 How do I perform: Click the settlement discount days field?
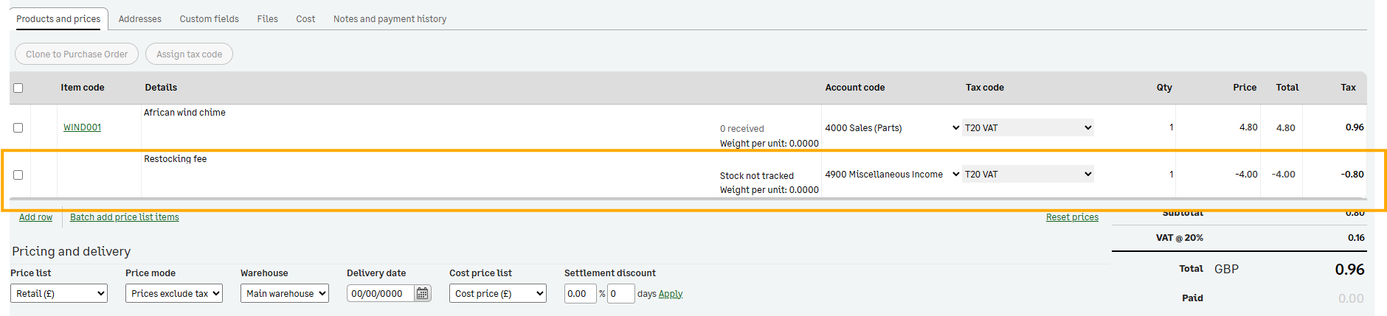[x=620, y=293]
